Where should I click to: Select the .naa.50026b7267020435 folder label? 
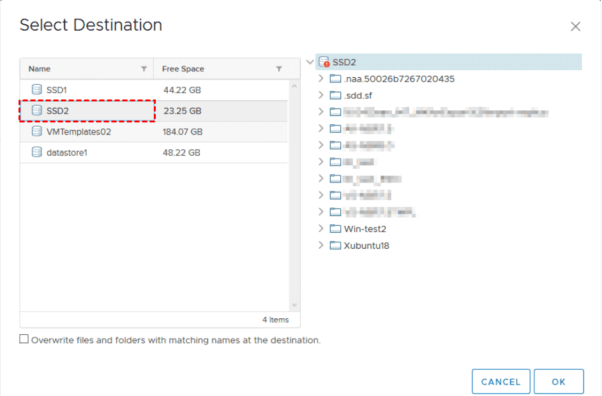coord(399,79)
